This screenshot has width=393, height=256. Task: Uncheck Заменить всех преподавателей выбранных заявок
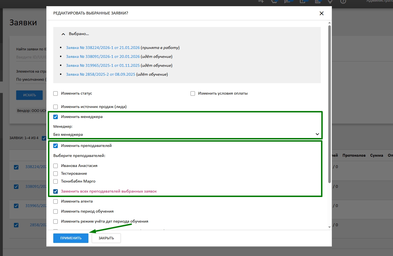pos(56,191)
